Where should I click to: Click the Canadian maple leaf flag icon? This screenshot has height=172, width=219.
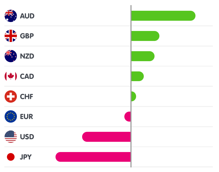pos(11,76)
